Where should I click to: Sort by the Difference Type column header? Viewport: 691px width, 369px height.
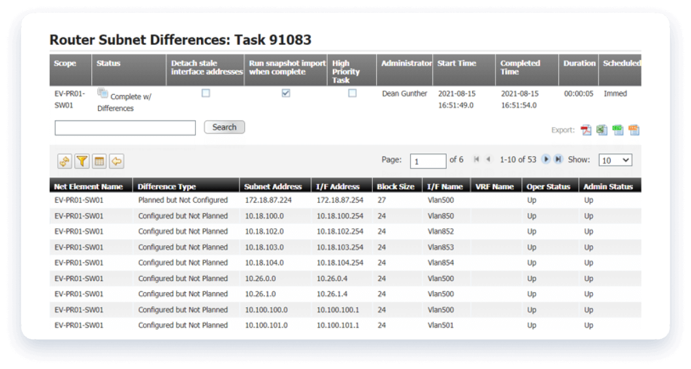point(164,186)
